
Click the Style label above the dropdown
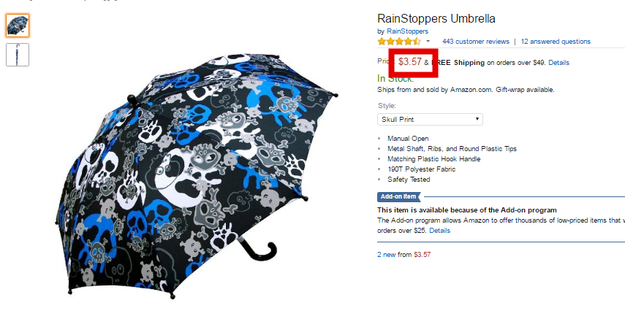(x=387, y=106)
